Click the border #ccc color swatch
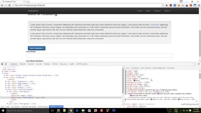The height and width of the screenshot is (113, 201). [145, 86]
